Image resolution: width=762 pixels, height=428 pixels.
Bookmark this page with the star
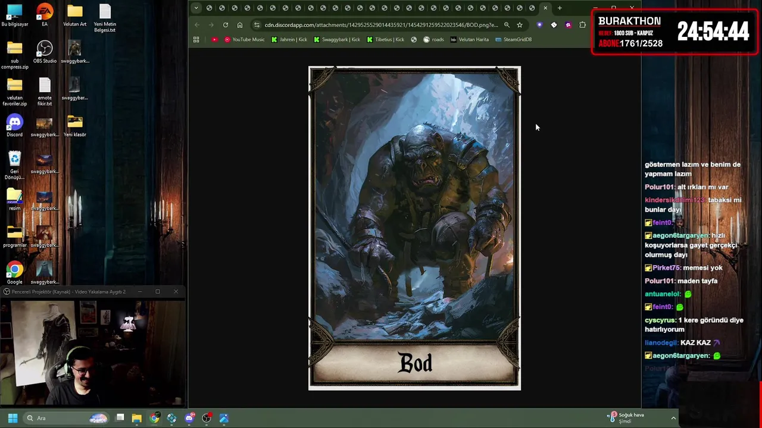520,25
